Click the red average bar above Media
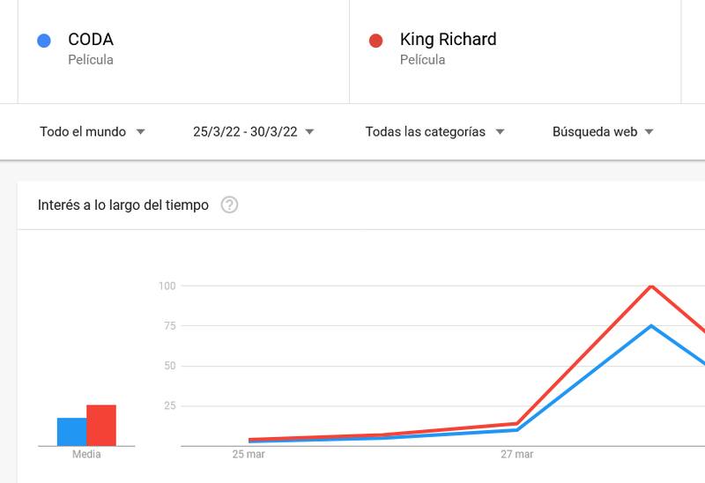The width and height of the screenshot is (705, 483). point(101,425)
